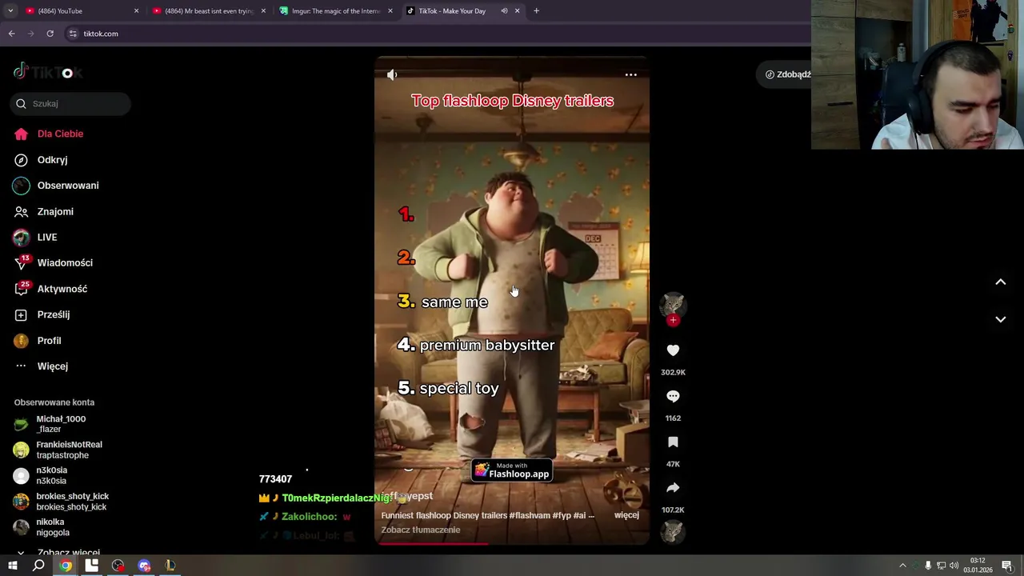Viewport: 1024px width, 576px height.
Task: Close the Imgur tab
Action: coord(390,11)
